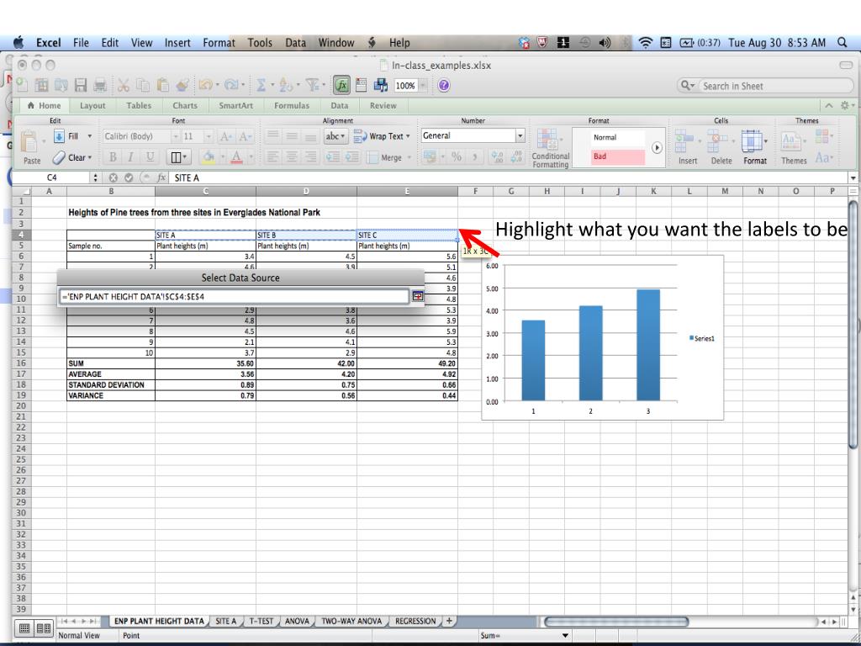Collapse the ribbon with chevron arrow
This screenshot has width=861, height=646.
[828, 105]
